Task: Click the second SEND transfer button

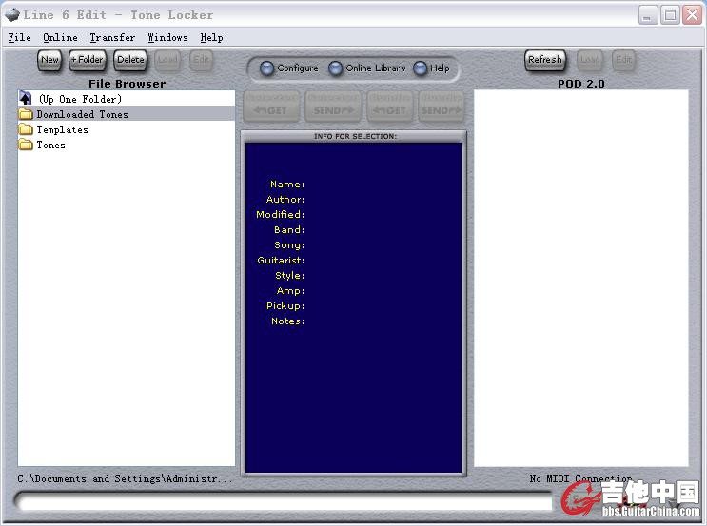Action: click(441, 107)
